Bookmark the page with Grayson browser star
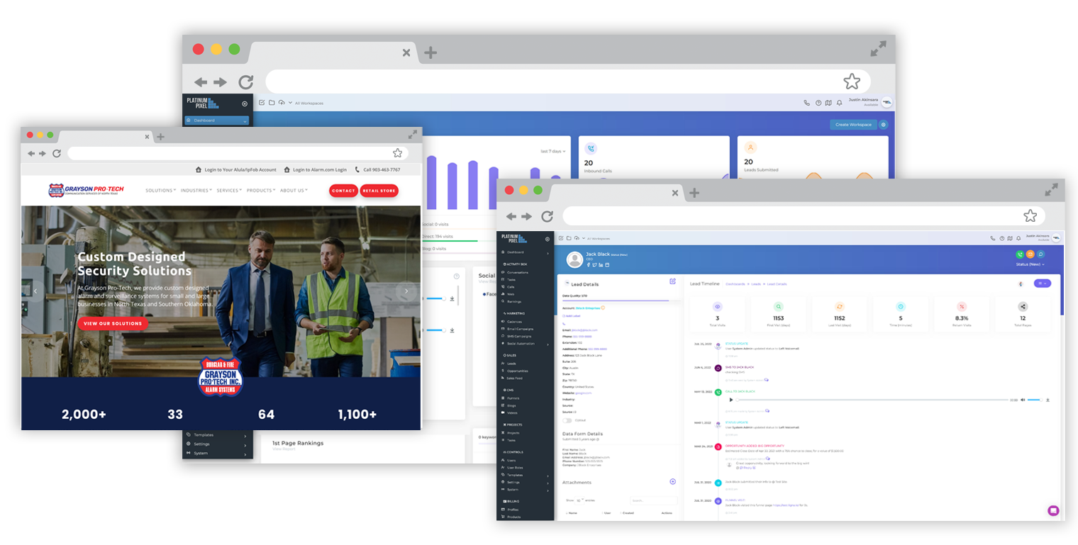 [397, 153]
